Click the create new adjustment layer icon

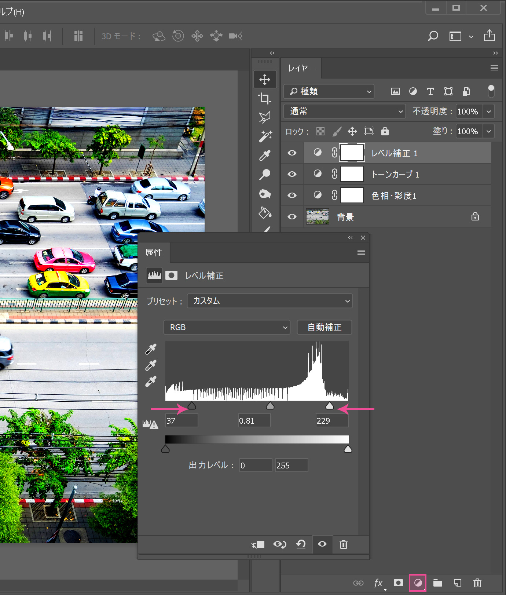(x=418, y=583)
